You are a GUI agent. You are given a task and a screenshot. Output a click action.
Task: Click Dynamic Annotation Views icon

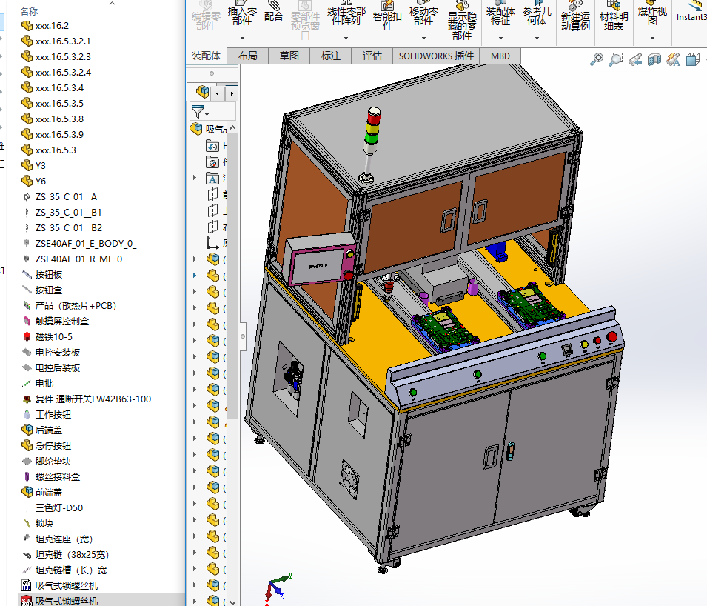673,59
